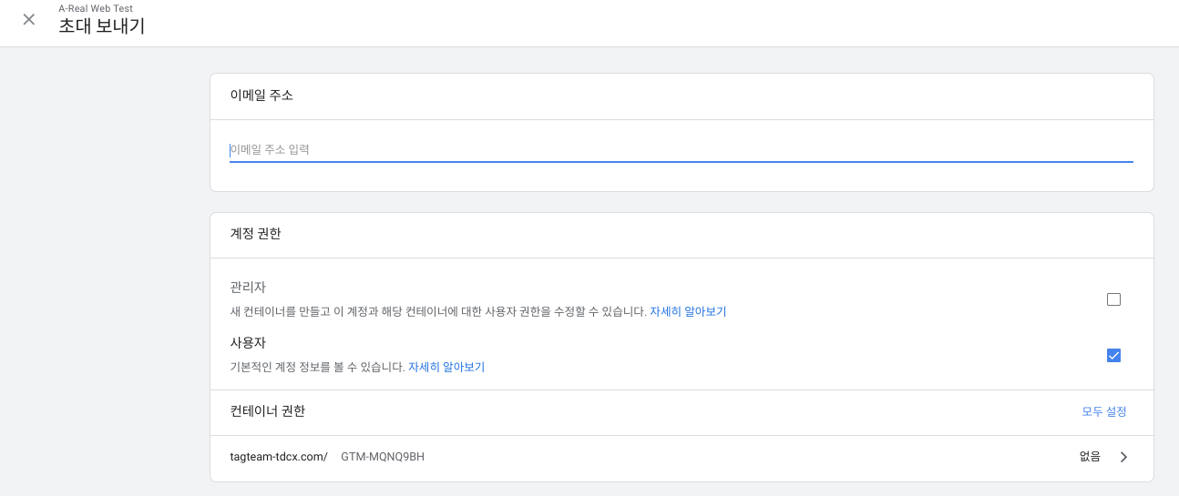Click the 없음 permission value
The height and width of the screenshot is (496, 1179).
1090,457
